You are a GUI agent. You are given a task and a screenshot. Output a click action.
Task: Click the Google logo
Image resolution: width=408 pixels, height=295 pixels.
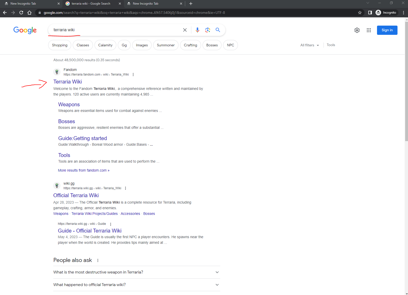pos(25,30)
